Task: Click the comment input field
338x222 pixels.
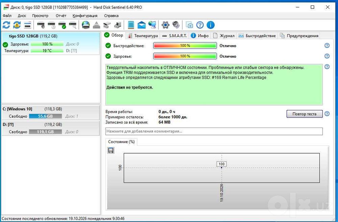Action: pyautogui.click(x=214, y=131)
